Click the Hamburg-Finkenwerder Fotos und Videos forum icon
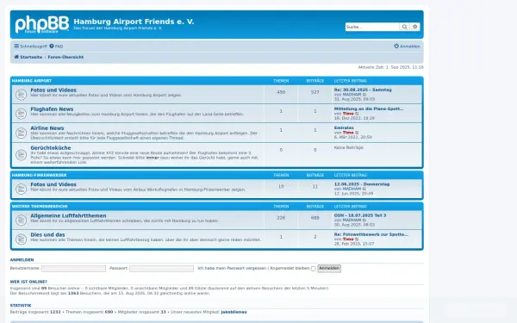The image size is (517, 323). coord(21,189)
